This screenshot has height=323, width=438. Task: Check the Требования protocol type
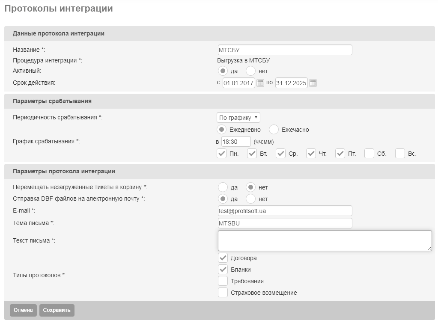coord(223,281)
